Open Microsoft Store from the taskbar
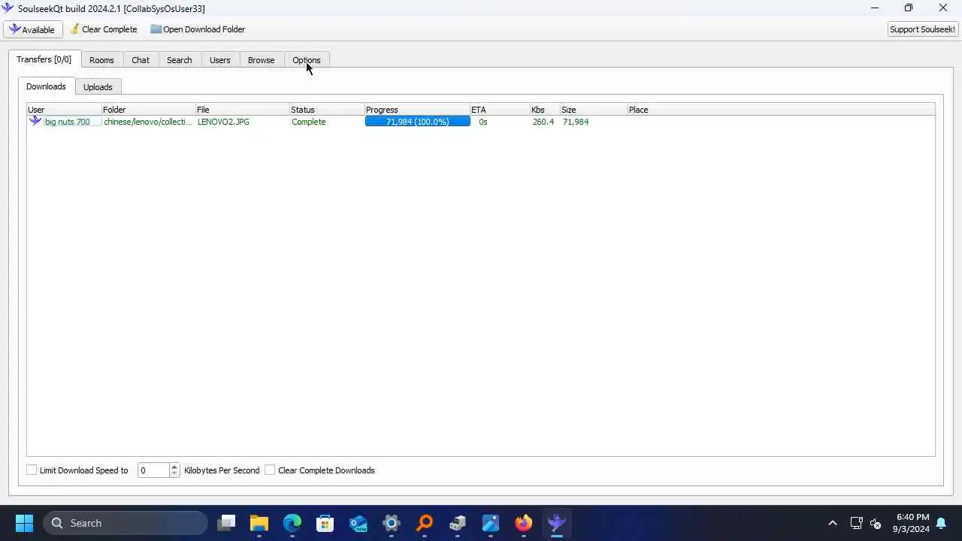Viewport: 962px width, 541px height. click(325, 523)
